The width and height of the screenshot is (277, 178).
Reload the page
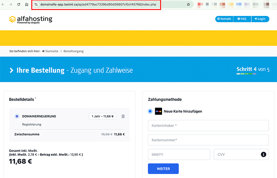tap(19, 4)
